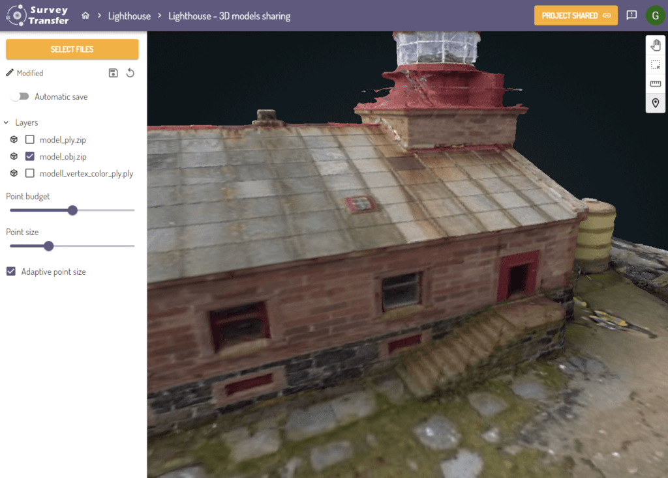Uncheck the model_obj.zip layer checkbox
Viewport: 668px width, 478px height.
tap(29, 156)
